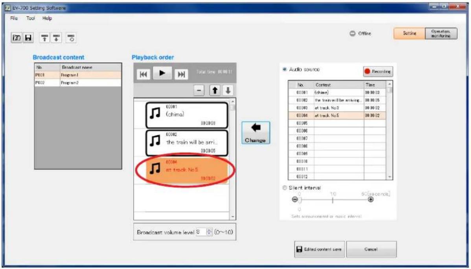
Task: Click the Broadcast volume level value field
Action: coord(201,232)
